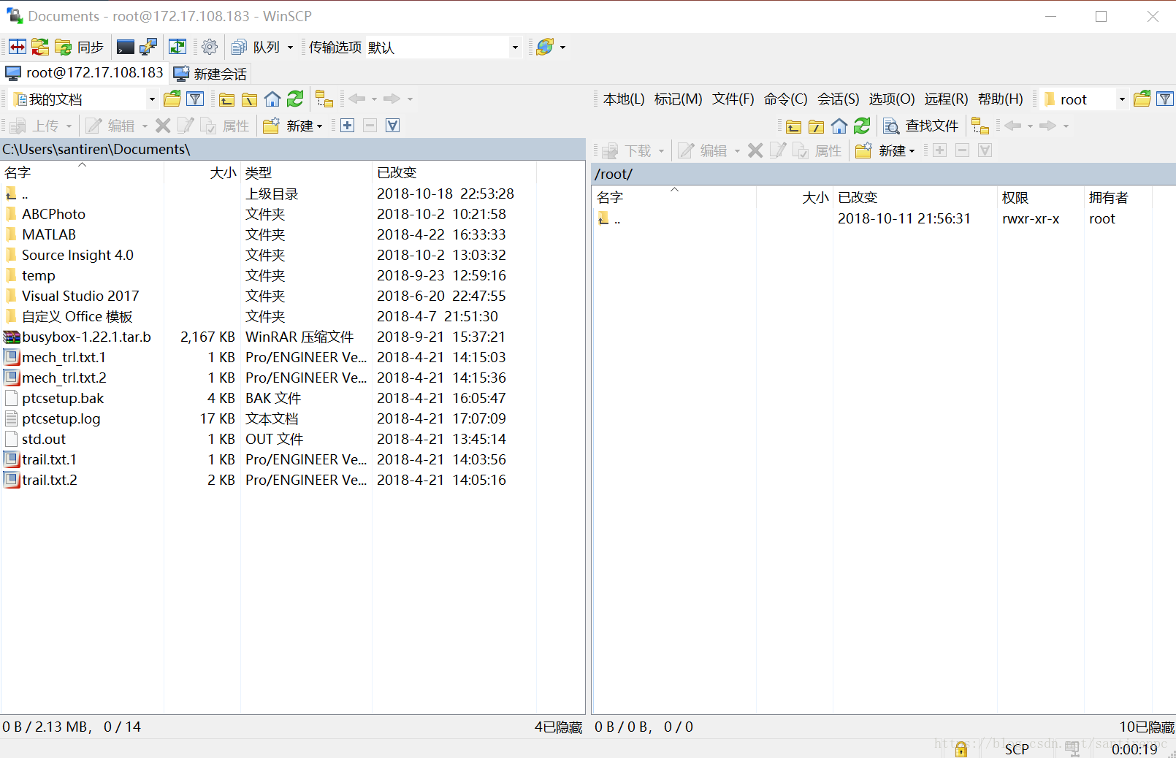Select the busybox-1.22.1.tar.b archive file
Image resolution: width=1176 pixels, height=758 pixels.
(x=86, y=337)
